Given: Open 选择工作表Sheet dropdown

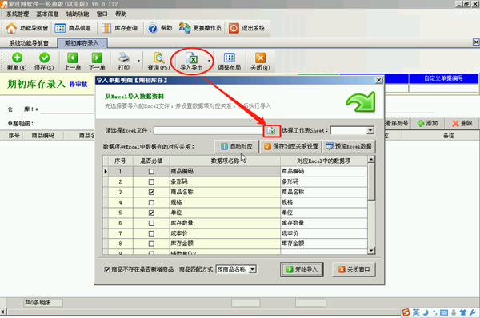Looking at the screenshot, I should [370, 131].
